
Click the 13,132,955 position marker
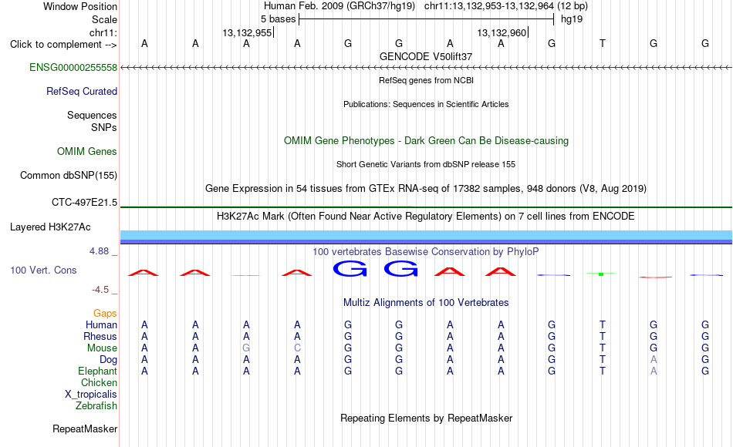pos(248,32)
